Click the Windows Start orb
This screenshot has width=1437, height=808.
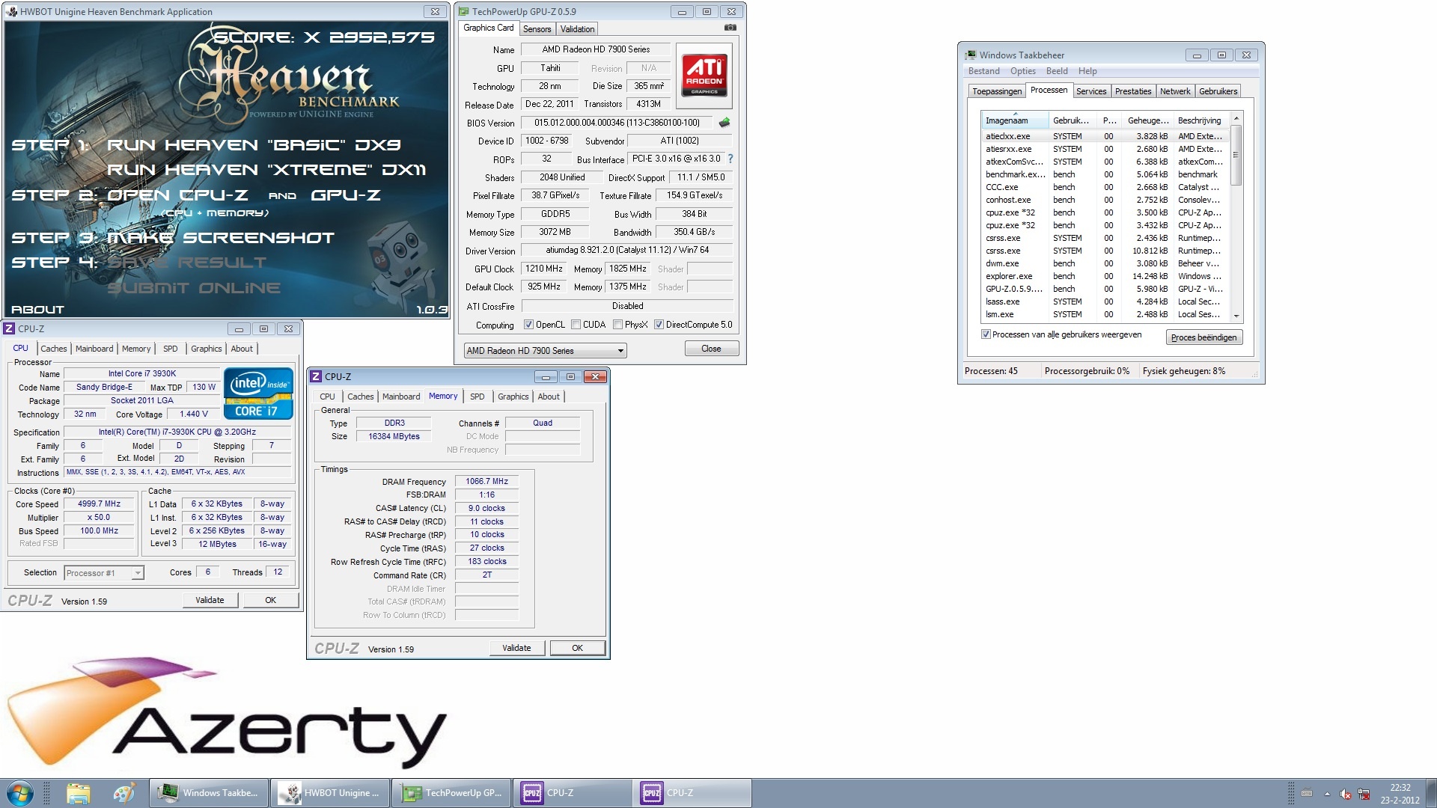click(x=20, y=793)
